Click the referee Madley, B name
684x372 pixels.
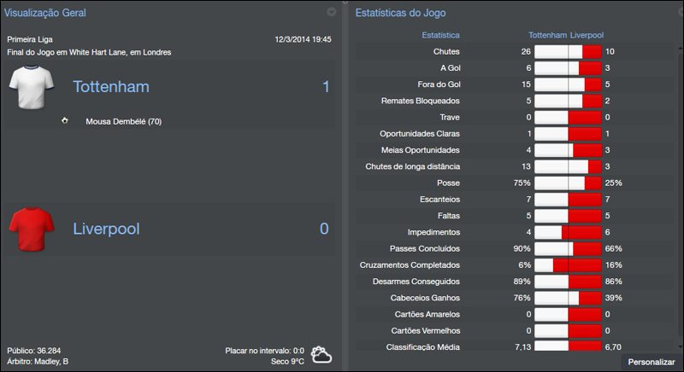[x=53, y=362]
